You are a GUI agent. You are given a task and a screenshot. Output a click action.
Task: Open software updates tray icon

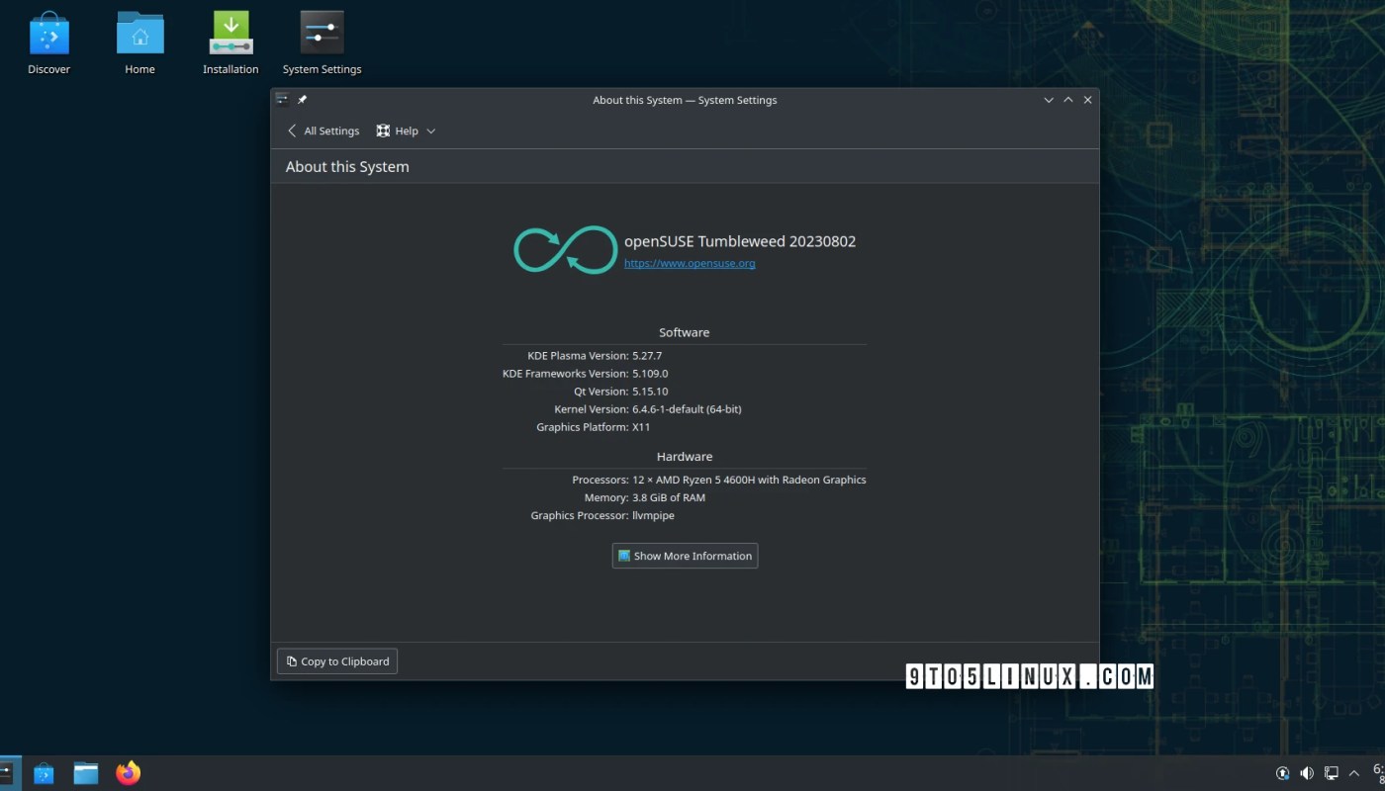1283,773
